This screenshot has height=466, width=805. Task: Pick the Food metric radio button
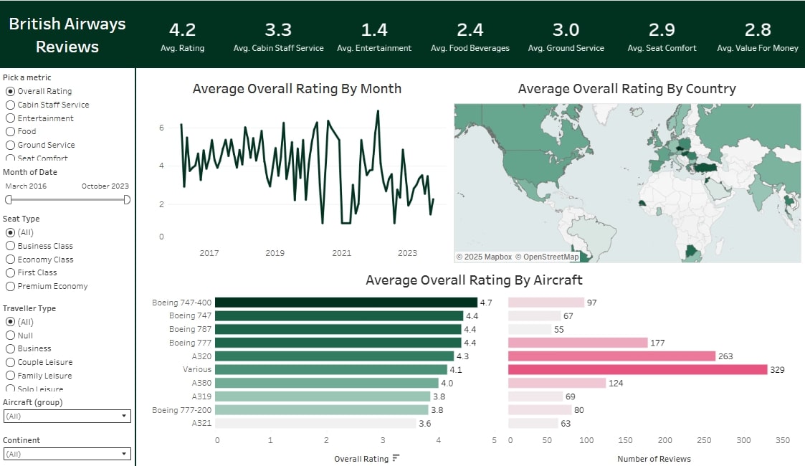coord(10,131)
